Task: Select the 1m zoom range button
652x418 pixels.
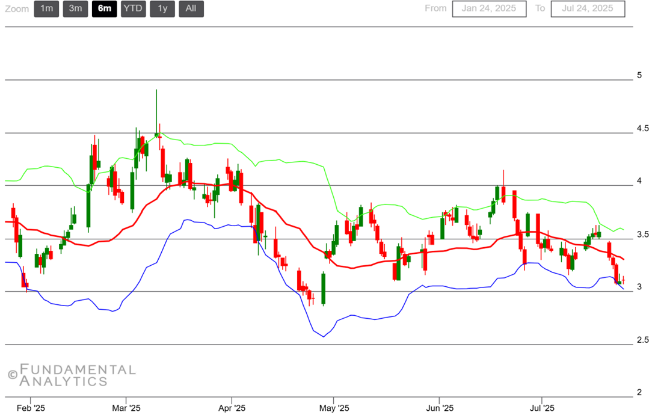Action: point(46,8)
